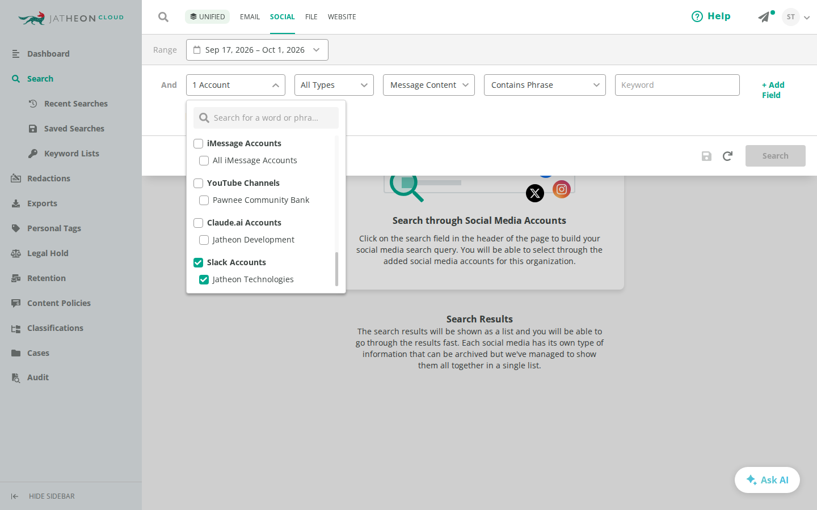Open Keyword Lists in sidebar
This screenshot has width=817, height=510.
71,154
